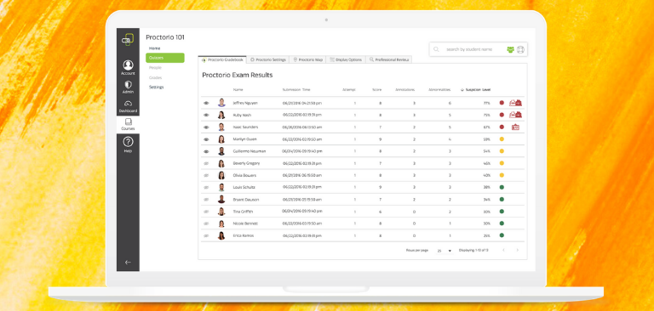Click the search magnifier icon

(x=436, y=49)
